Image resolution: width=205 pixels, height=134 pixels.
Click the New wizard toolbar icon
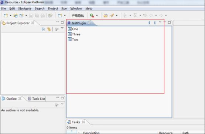[x=6, y=16]
